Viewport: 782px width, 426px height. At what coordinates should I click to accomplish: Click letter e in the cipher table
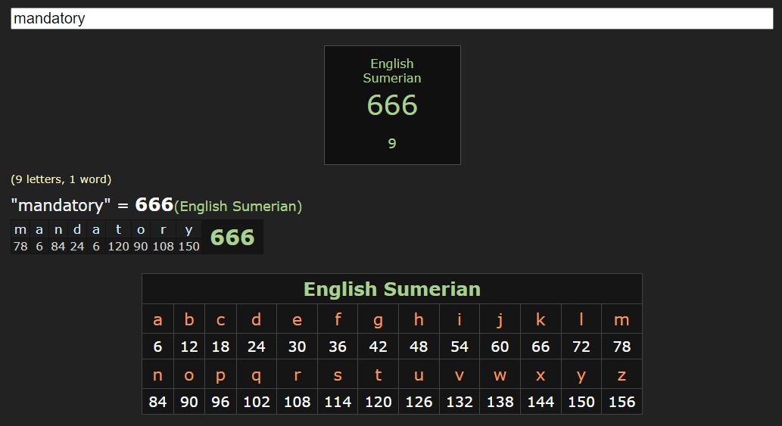coord(297,319)
